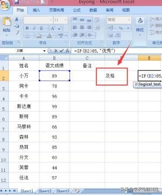Image resolution: width=162 pixels, height=195 pixels.
Task: Align text right in the alignment group
Action: pos(89,27)
